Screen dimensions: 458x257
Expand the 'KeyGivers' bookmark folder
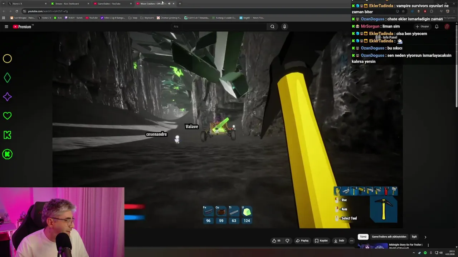click(x=147, y=18)
